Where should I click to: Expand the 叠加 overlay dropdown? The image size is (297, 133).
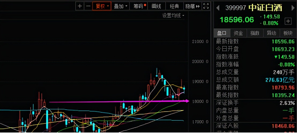[120, 6]
